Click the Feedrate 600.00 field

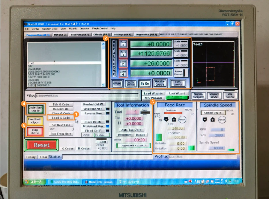coord(176,137)
